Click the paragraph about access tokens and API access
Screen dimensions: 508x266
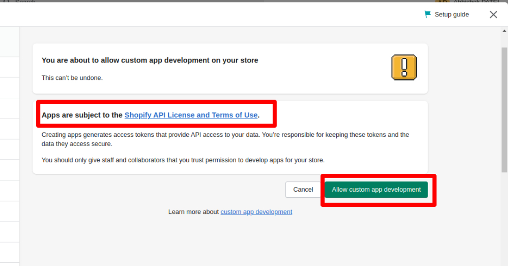coord(225,139)
